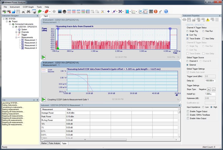The width and height of the screenshot is (223, 150).
Task: Toggle Channel A Auto Delay checkbox
Action: pos(203,38)
